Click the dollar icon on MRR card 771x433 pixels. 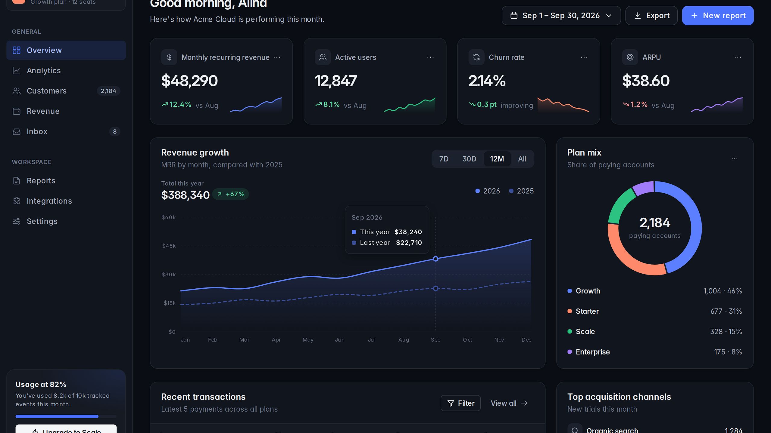[x=169, y=57]
